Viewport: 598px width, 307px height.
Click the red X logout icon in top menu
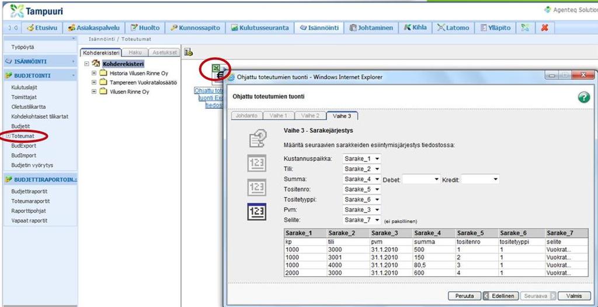click(x=545, y=27)
